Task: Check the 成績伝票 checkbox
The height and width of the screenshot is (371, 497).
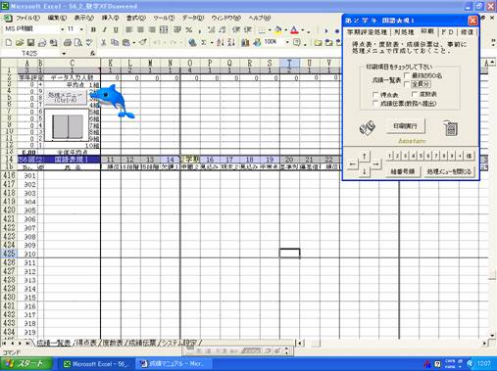Action: click(x=375, y=103)
